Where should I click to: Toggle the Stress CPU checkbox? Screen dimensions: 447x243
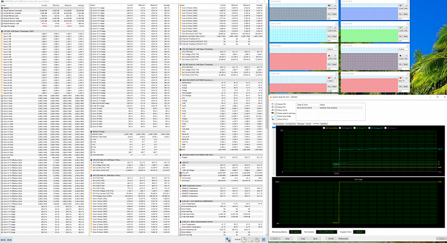[275, 104]
